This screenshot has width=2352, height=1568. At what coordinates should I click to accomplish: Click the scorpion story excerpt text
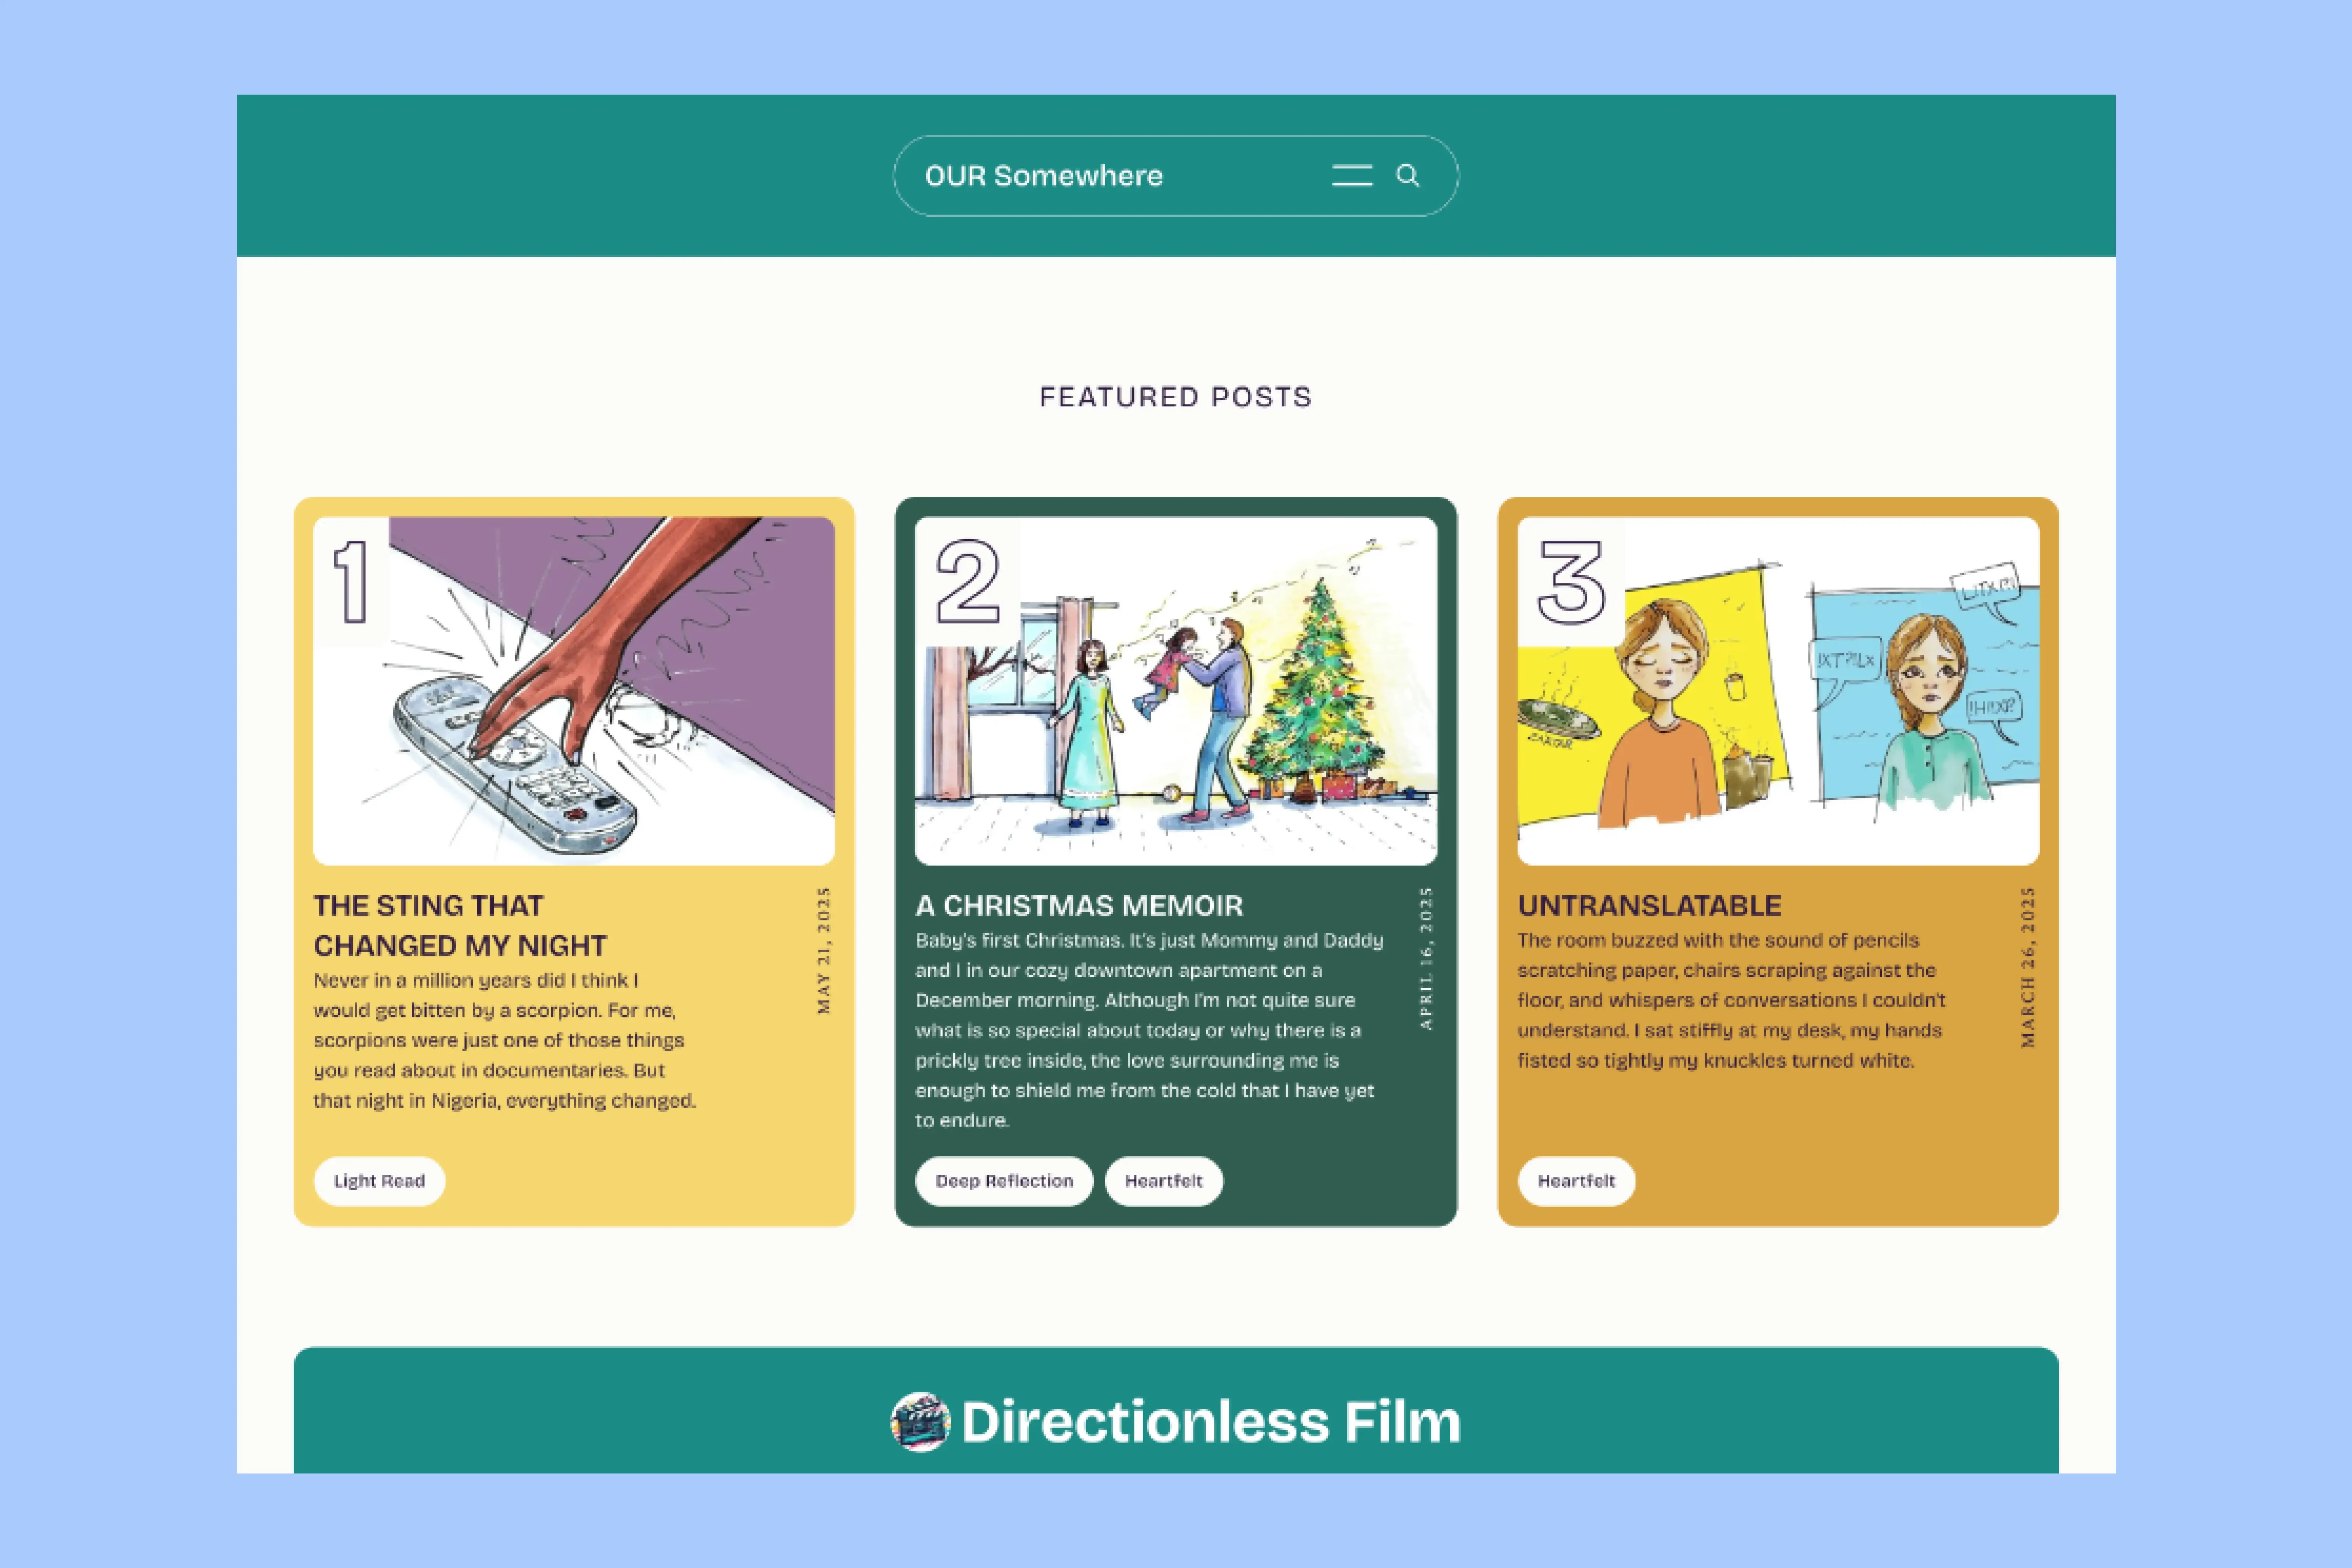click(x=505, y=1040)
